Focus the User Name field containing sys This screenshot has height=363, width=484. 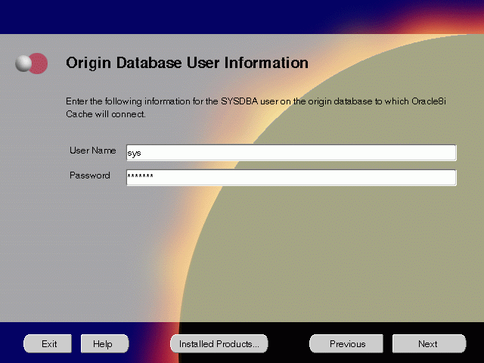point(291,153)
